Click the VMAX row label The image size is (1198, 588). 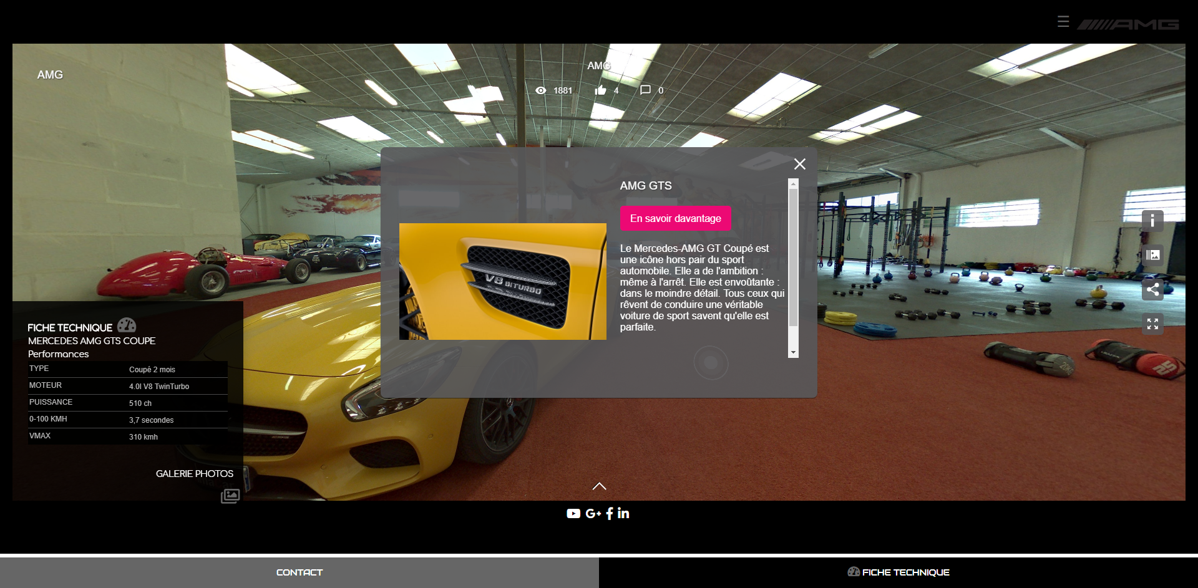(x=40, y=436)
